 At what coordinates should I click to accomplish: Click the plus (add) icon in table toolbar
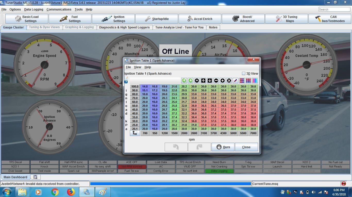click(x=223, y=81)
